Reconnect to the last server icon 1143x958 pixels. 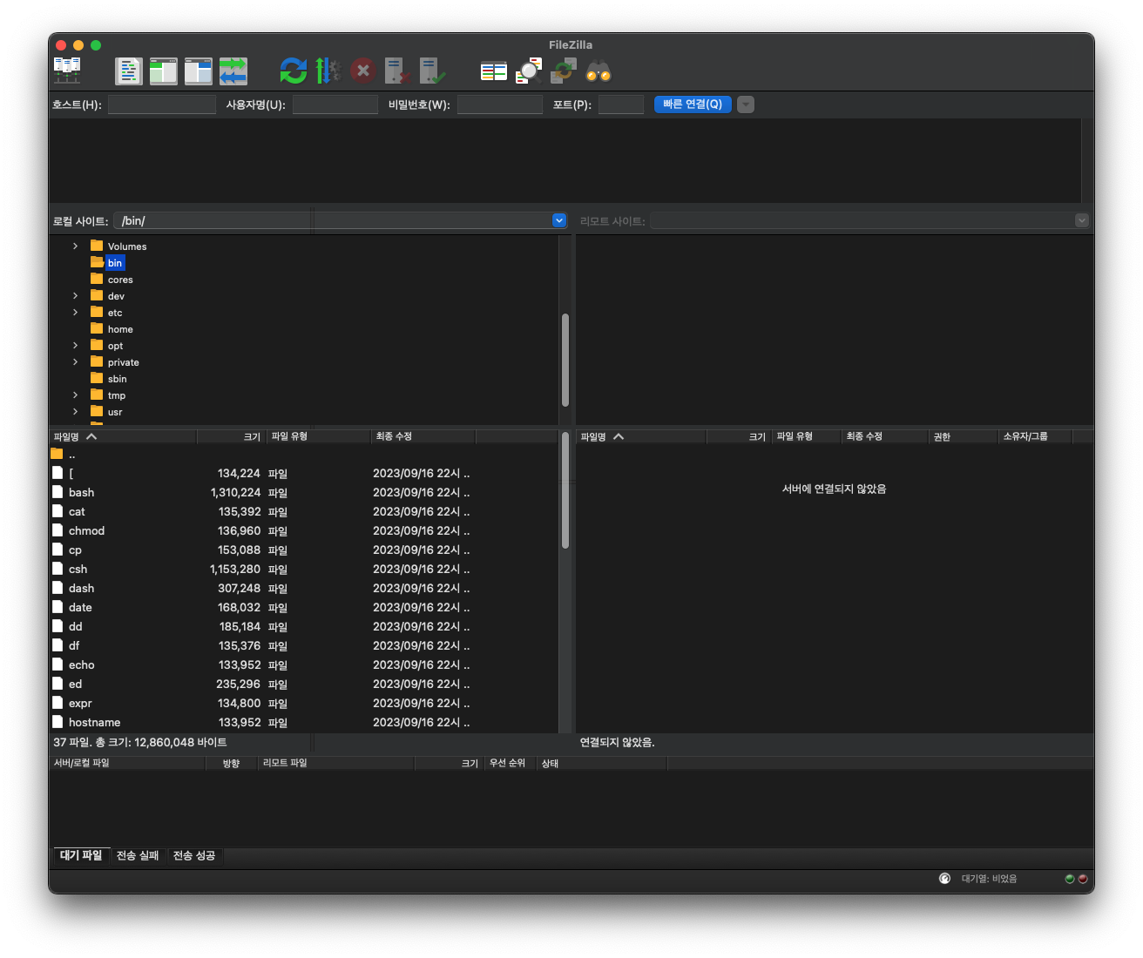click(433, 71)
